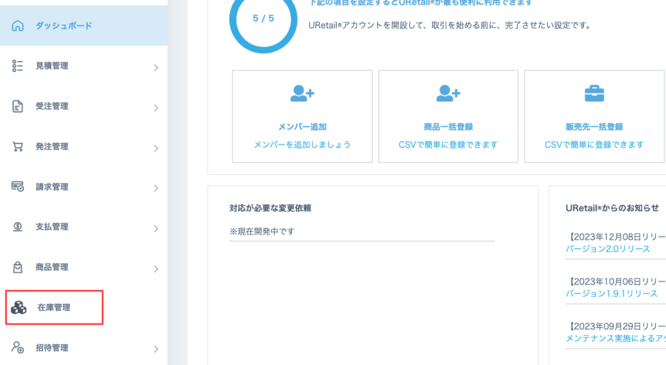Open the ダッシュボード menu item
The image size is (666, 365).
point(64,26)
